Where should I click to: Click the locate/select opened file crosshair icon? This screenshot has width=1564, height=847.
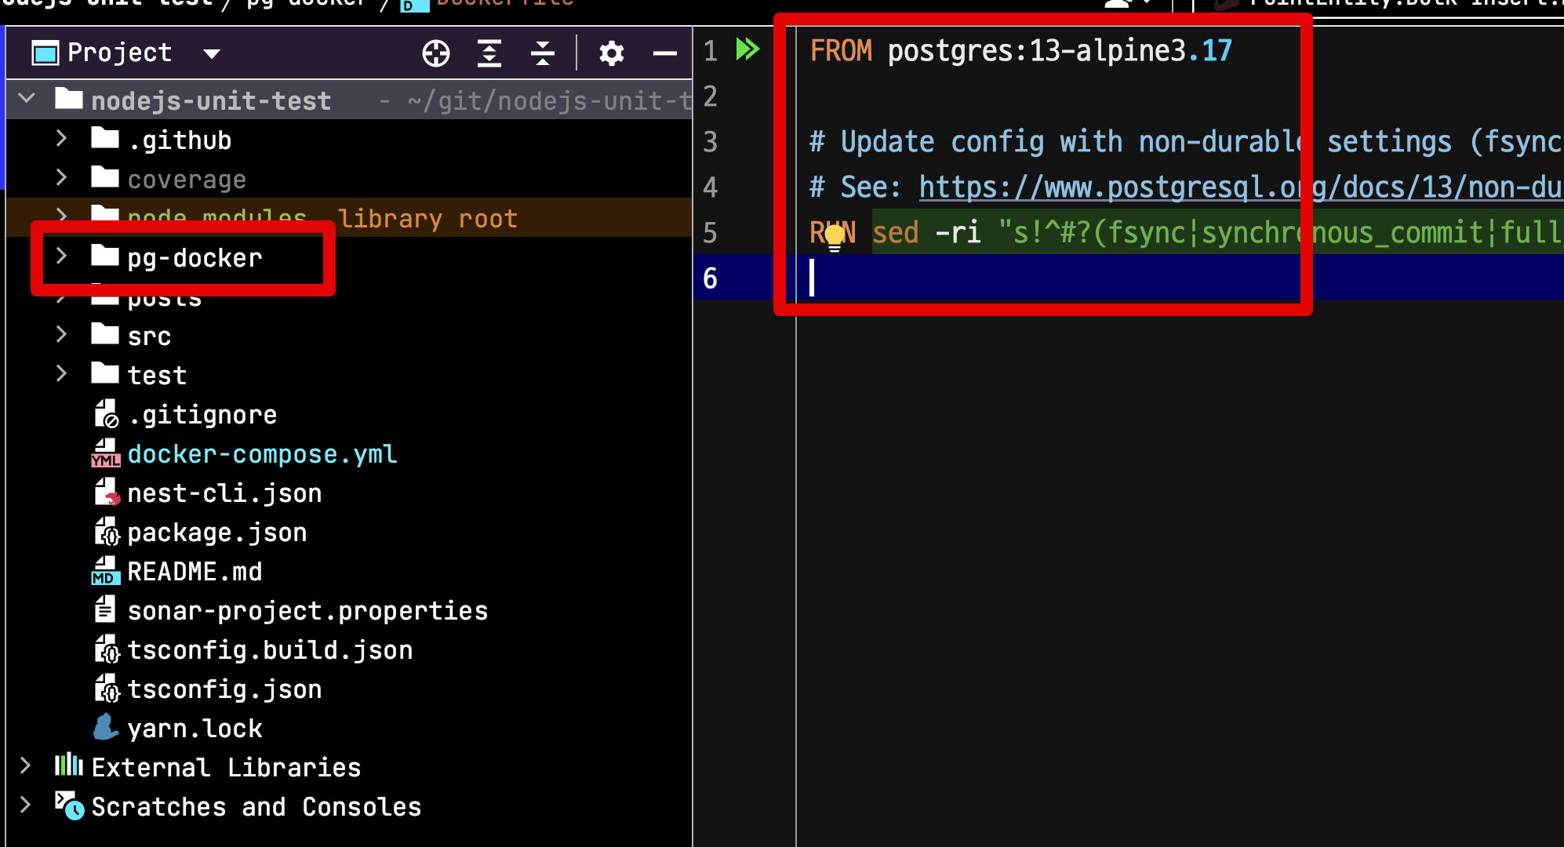[436, 53]
